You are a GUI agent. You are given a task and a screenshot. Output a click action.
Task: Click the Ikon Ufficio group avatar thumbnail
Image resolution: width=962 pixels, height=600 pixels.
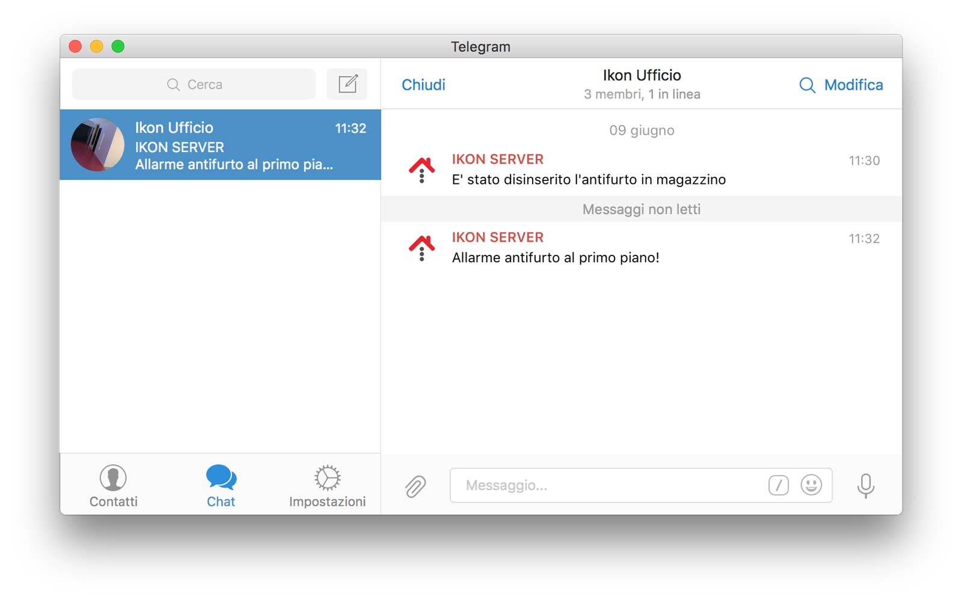click(97, 145)
